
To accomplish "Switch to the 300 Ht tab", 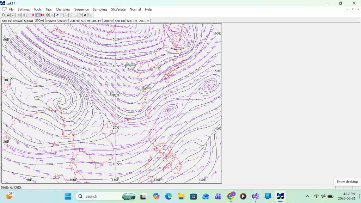I will (97, 21).
